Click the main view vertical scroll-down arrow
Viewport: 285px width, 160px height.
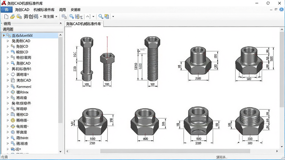pos(282,147)
